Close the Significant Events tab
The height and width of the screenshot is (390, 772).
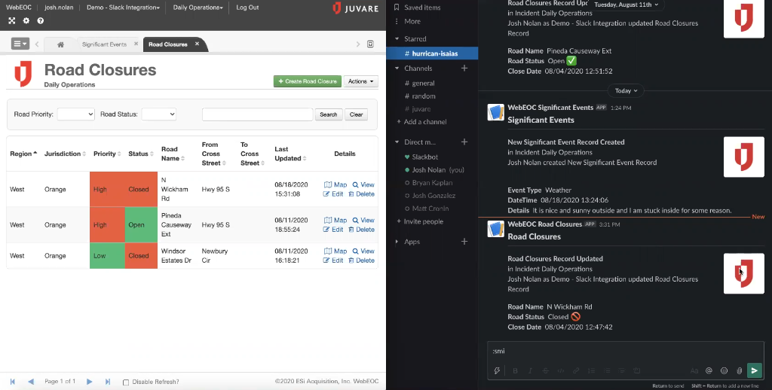[x=136, y=44]
